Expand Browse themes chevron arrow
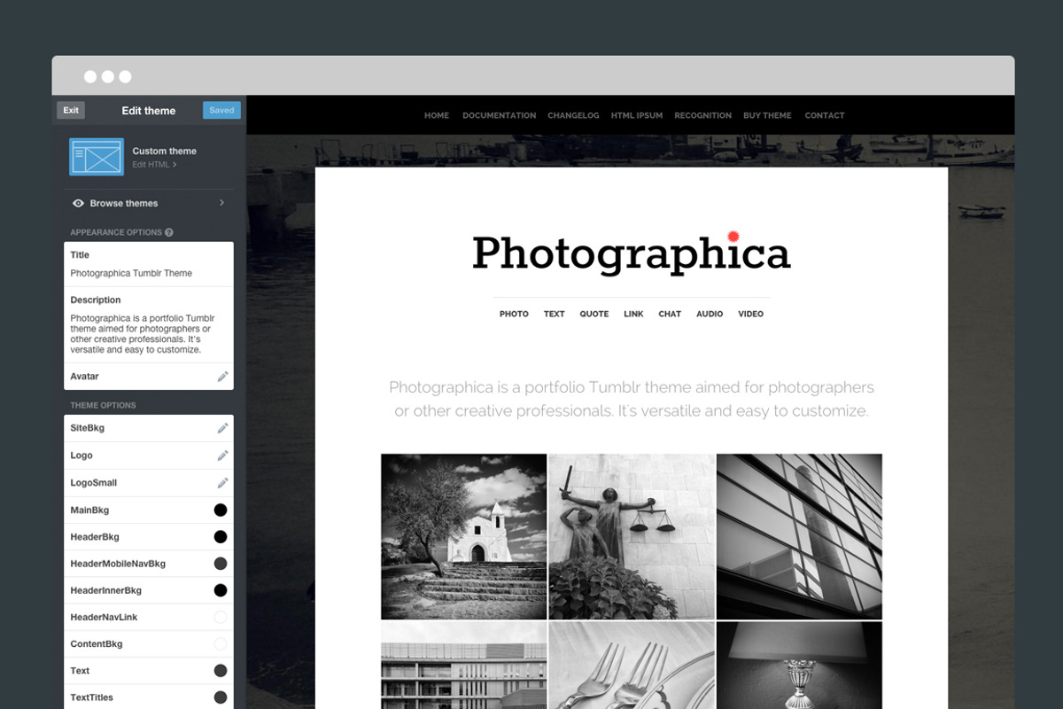This screenshot has height=709, width=1063. pyautogui.click(x=221, y=203)
